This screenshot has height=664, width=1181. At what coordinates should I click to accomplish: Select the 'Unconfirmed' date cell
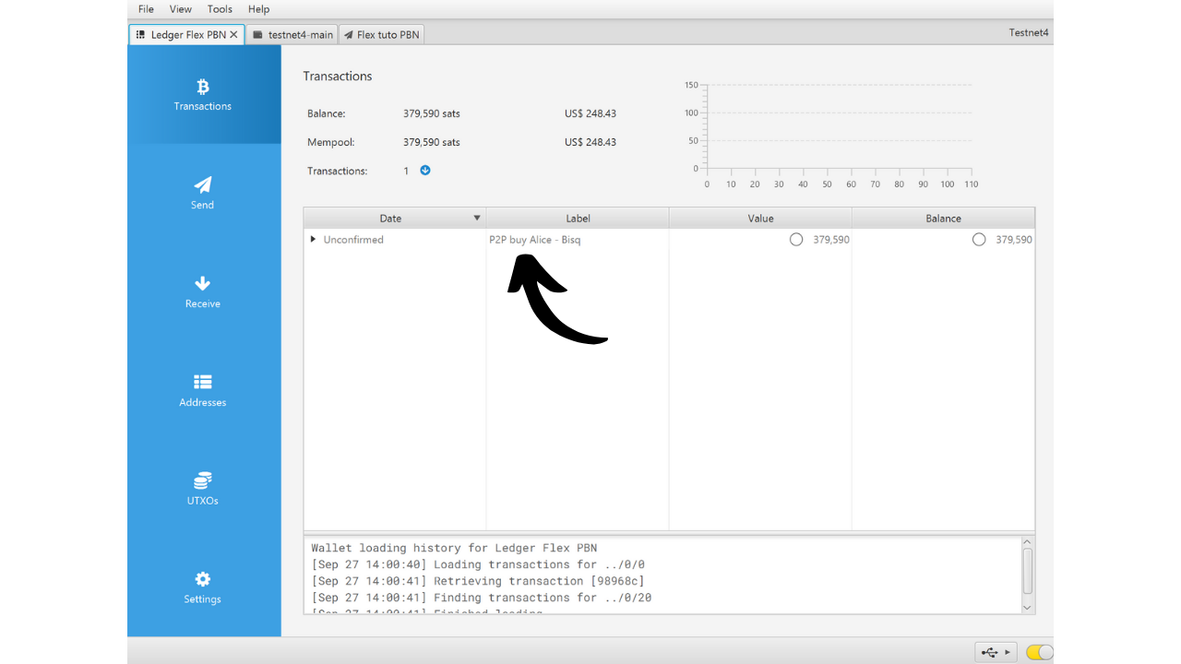coord(353,240)
